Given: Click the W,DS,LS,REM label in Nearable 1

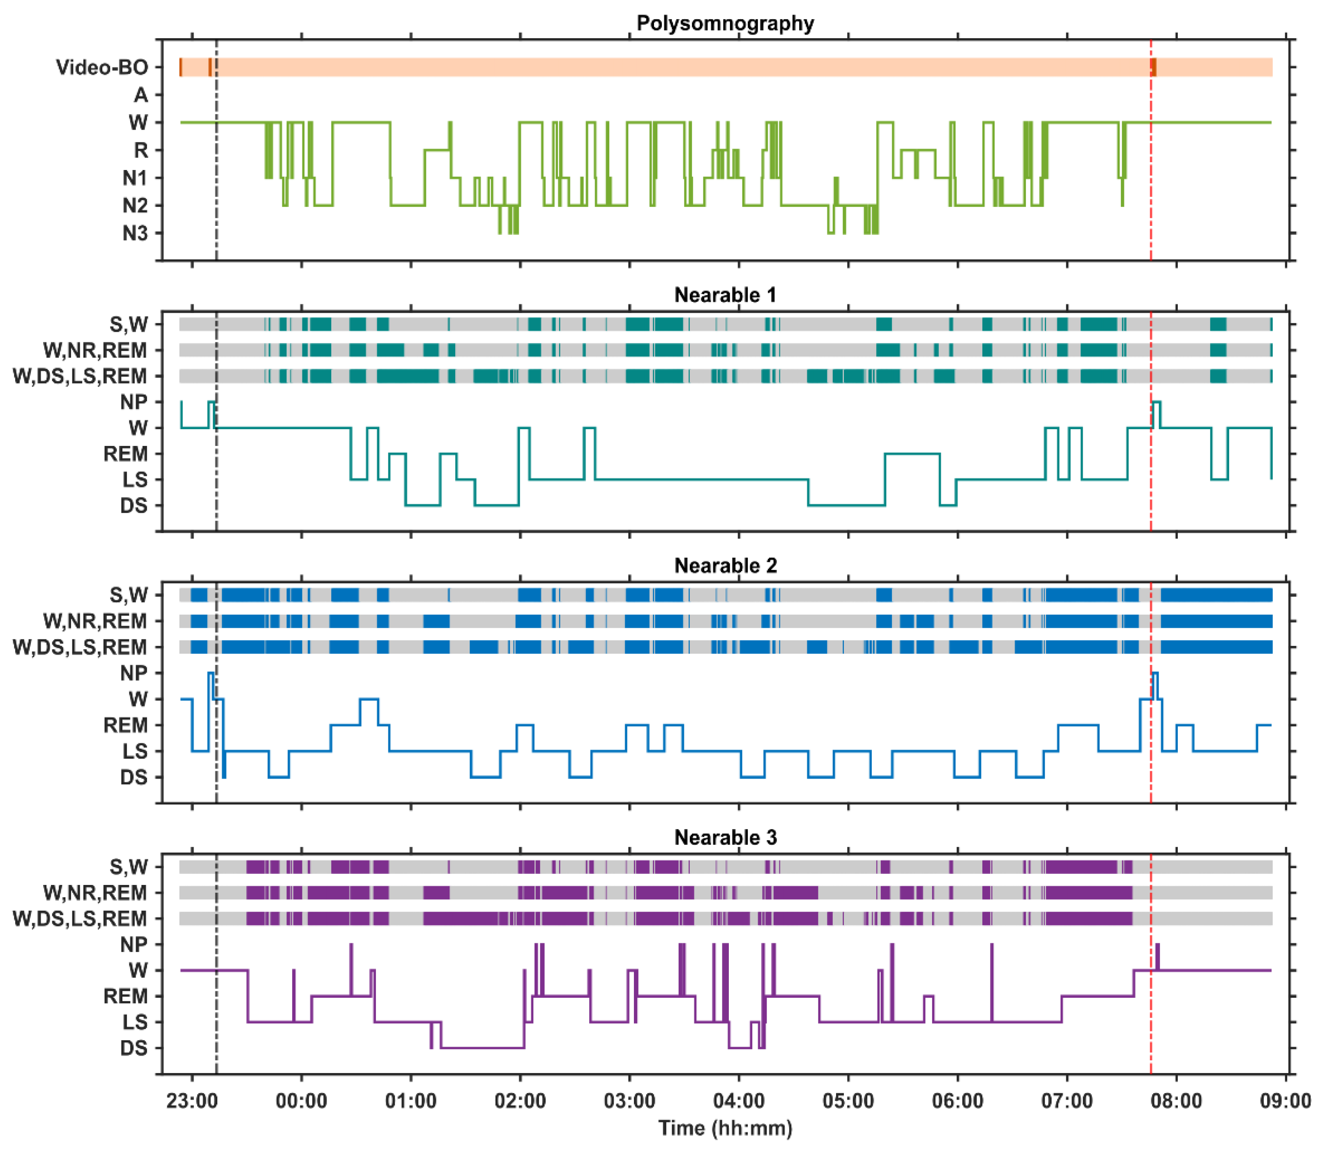Looking at the screenshot, I should tap(80, 376).
